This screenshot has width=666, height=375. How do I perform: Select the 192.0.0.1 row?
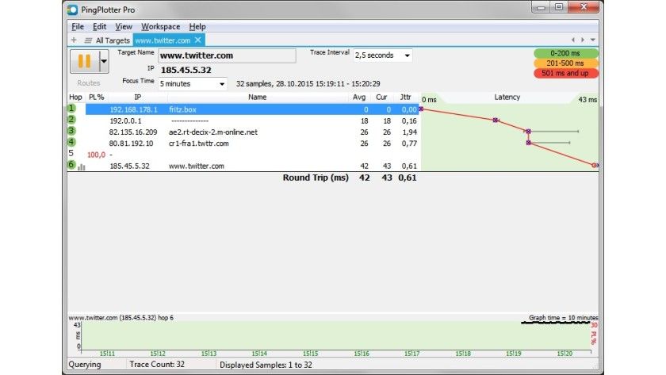click(x=243, y=121)
